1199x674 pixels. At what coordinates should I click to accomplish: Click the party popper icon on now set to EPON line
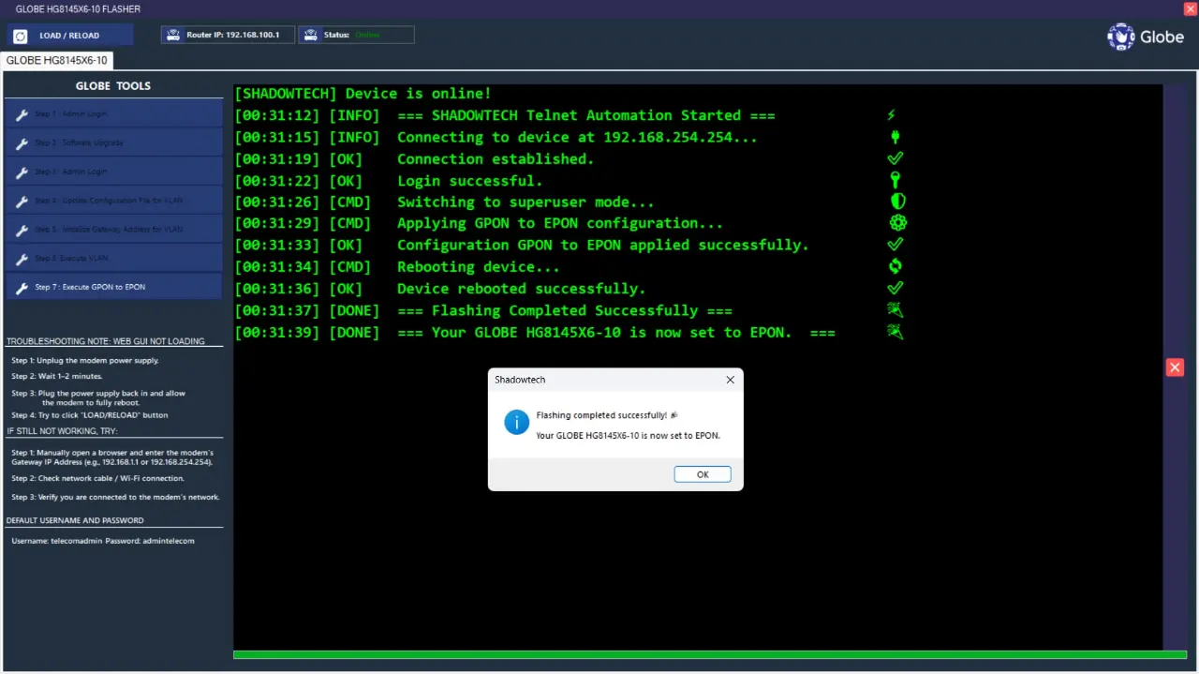[x=896, y=332]
